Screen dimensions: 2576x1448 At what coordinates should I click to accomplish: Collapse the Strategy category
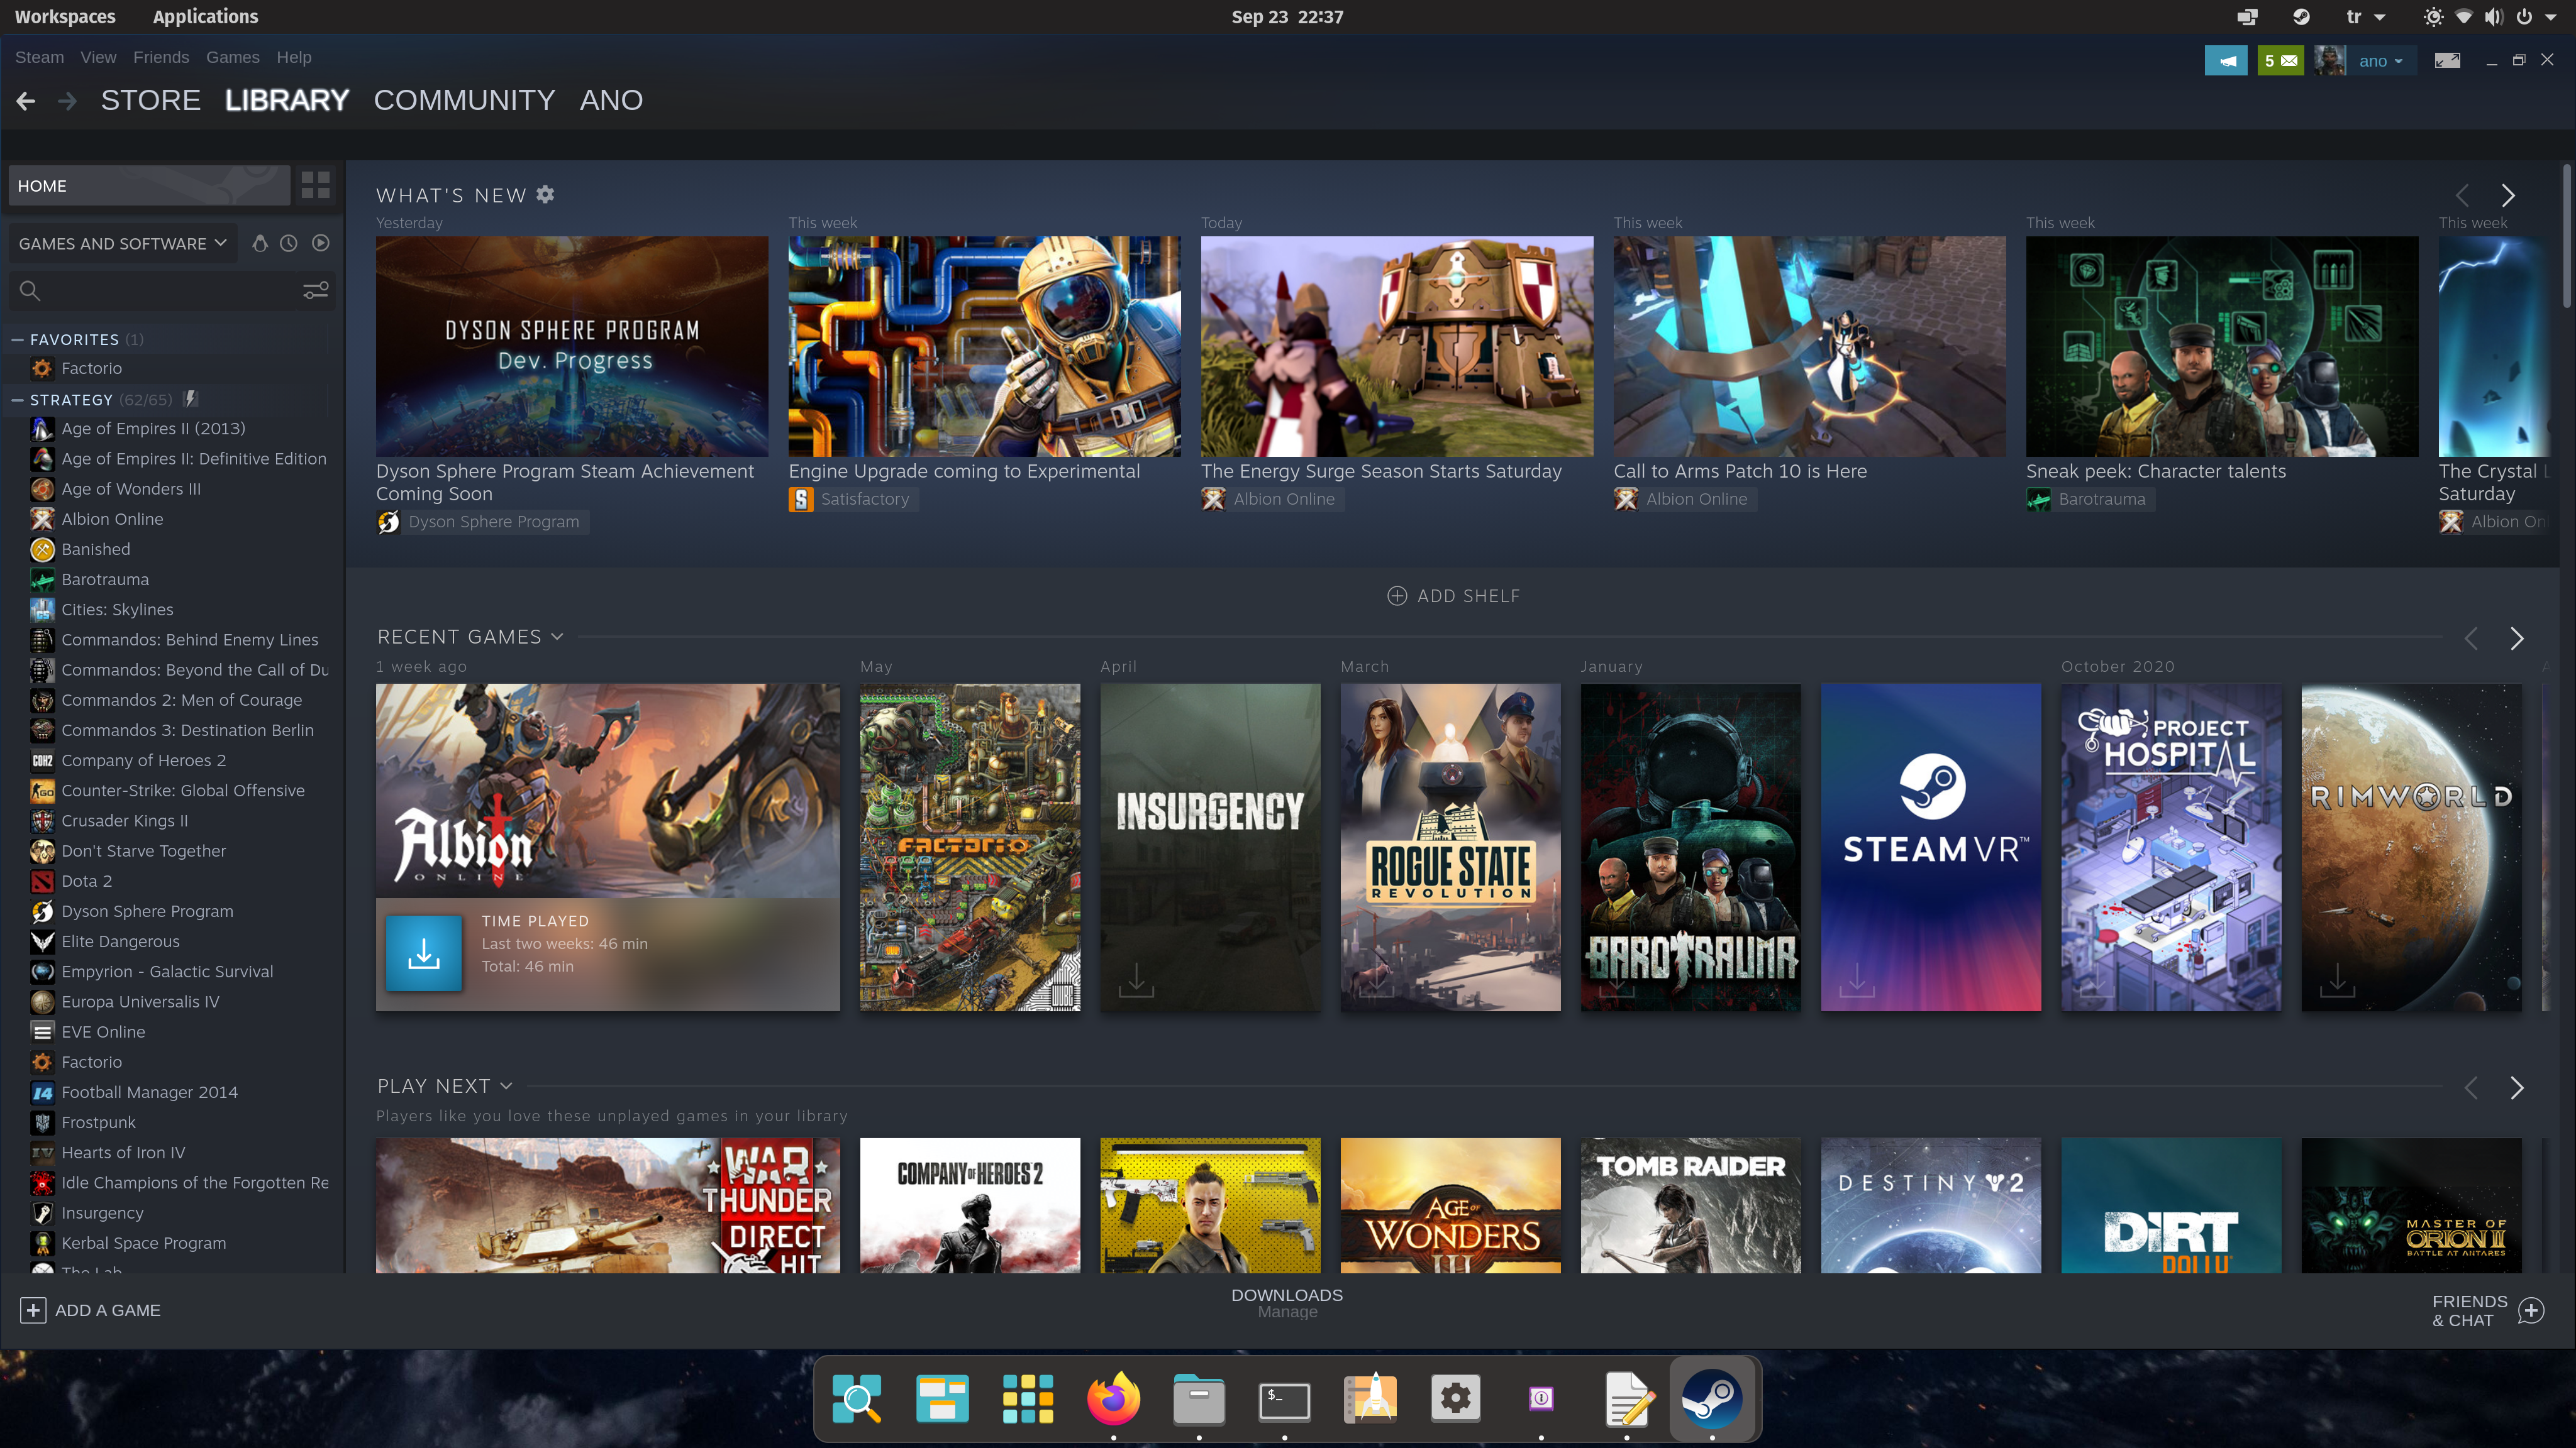pos(17,400)
